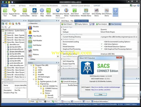Select earthquake.demo04a file in tree
This screenshot has width=141, height=107.
click(17, 56)
